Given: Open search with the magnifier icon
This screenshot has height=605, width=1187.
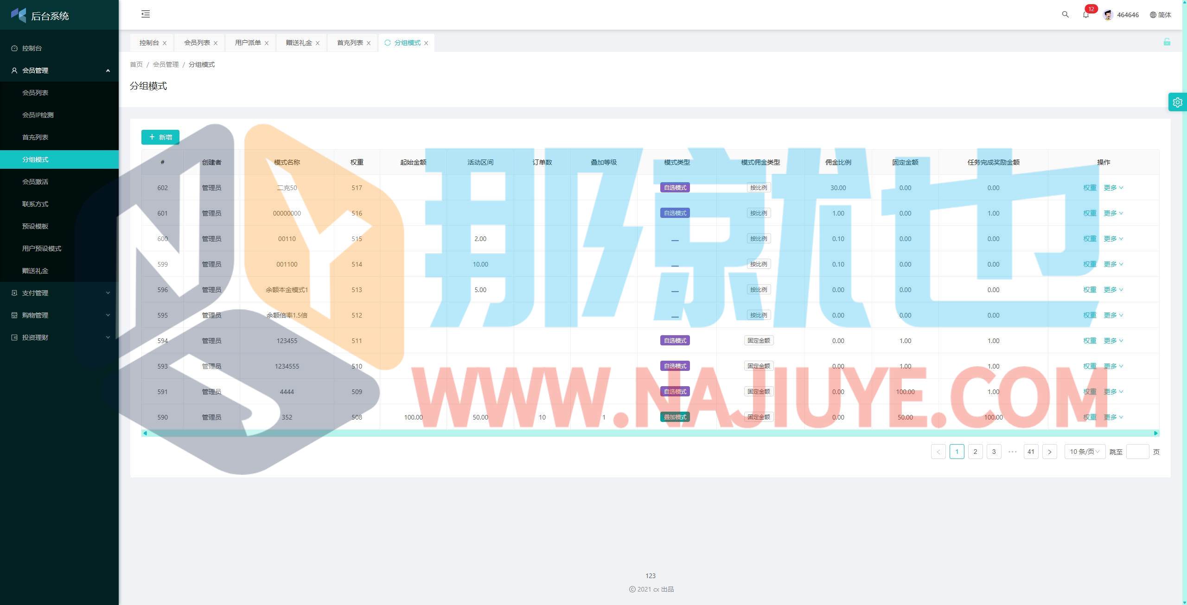Looking at the screenshot, I should pos(1065,14).
